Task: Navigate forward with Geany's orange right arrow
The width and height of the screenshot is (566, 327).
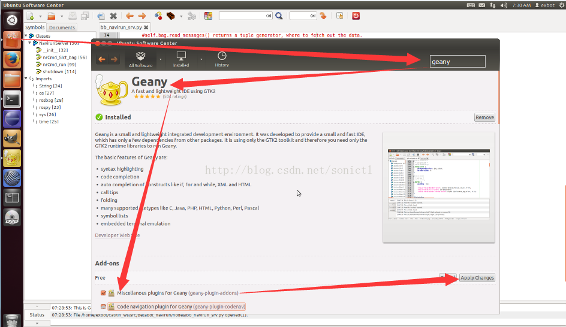Action: pos(142,16)
